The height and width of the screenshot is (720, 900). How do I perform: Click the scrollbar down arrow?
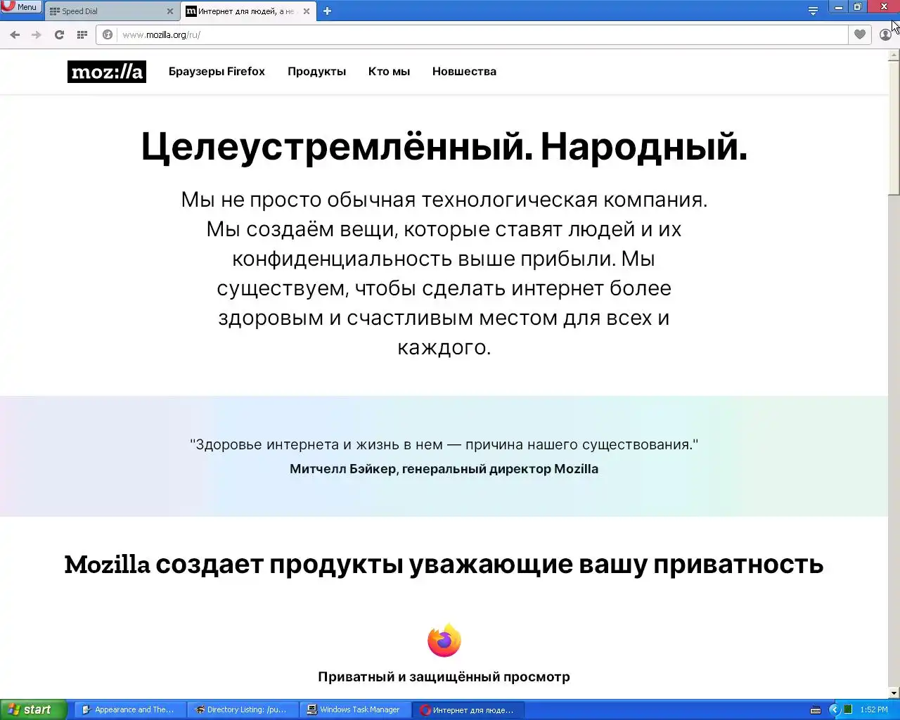(x=894, y=693)
